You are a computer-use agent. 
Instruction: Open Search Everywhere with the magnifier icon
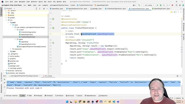coord(177,5)
